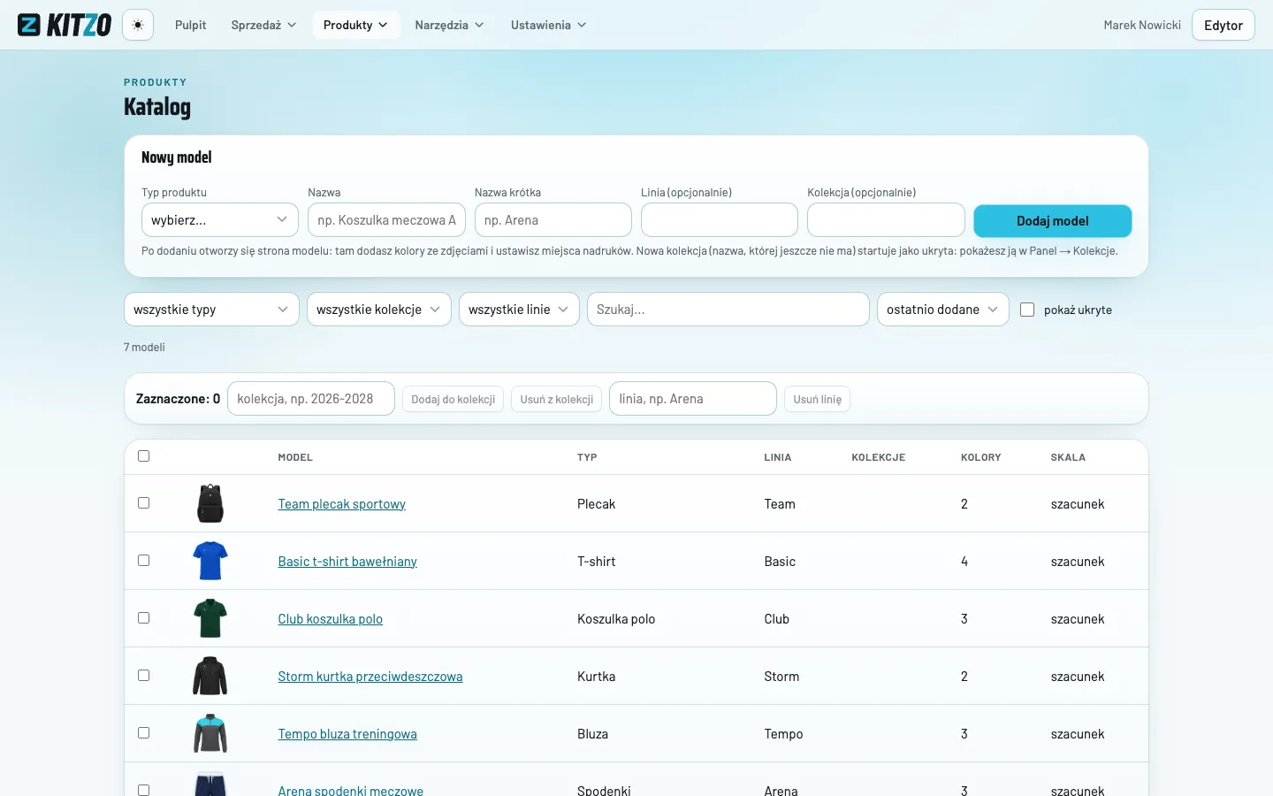
Task: Enable the 'pokaż ukryte' checkbox
Action: 1027,310
